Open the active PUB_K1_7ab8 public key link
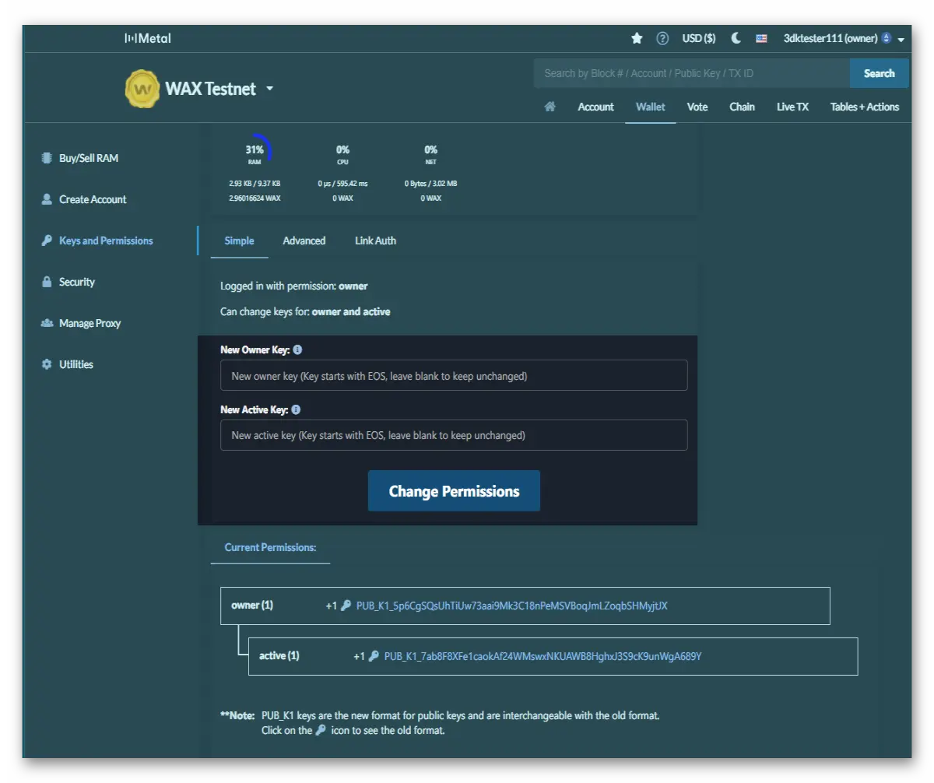The height and width of the screenshot is (783, 934). (x=542, y=656)
